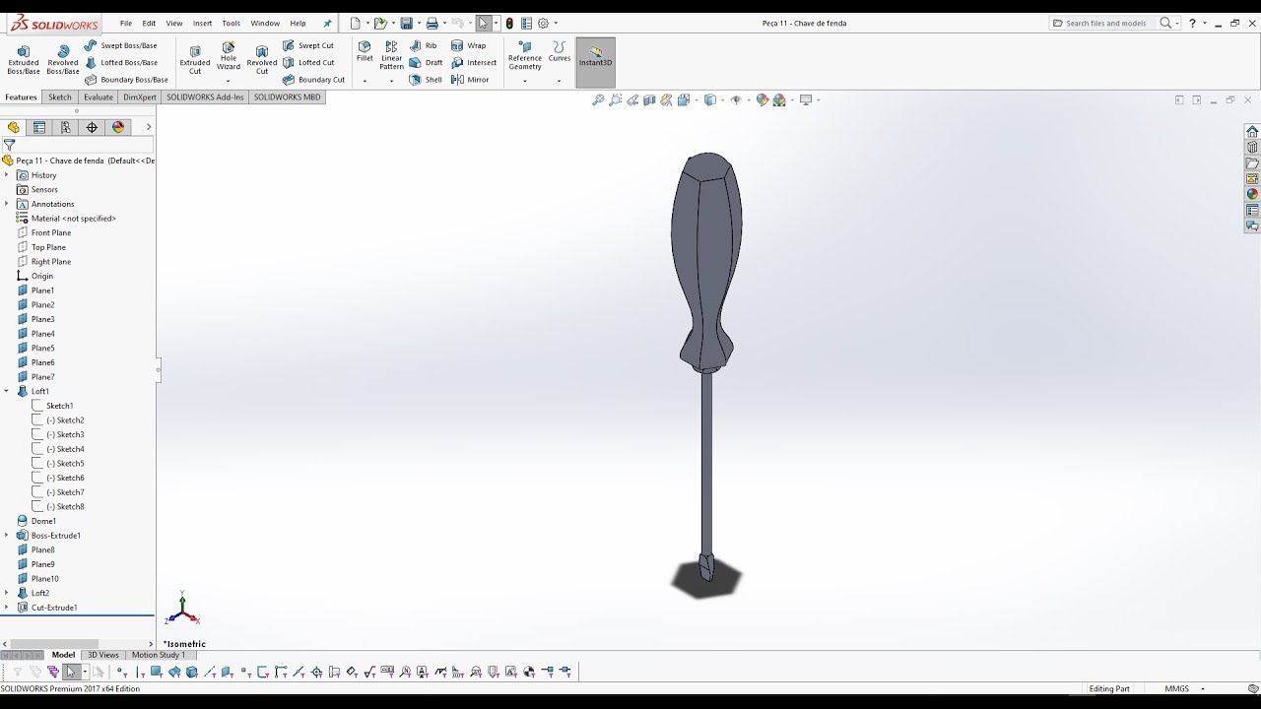Choose the Lofted Cut command
This screenshot has width=1261, height=709.
tap(308, 62)
